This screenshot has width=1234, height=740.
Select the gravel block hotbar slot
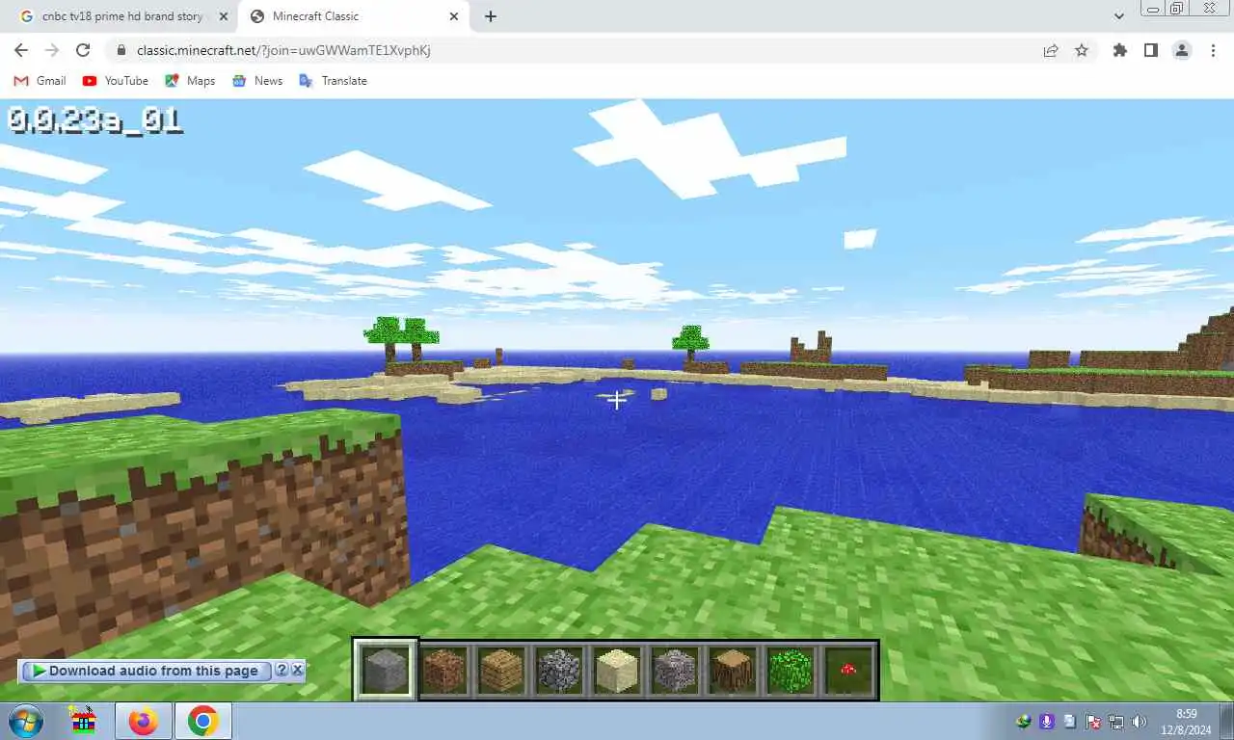coord(675,670)
